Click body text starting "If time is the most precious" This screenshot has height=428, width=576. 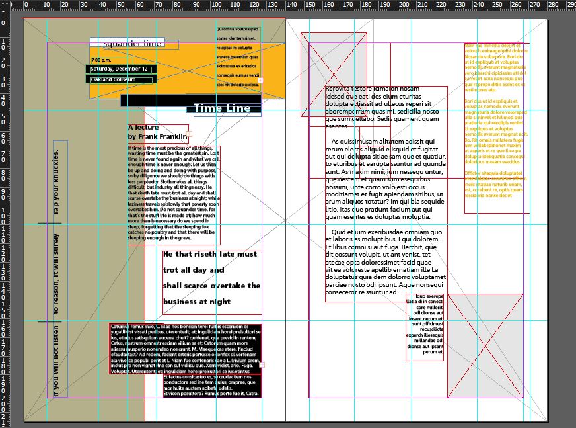[x=174, y=192]
